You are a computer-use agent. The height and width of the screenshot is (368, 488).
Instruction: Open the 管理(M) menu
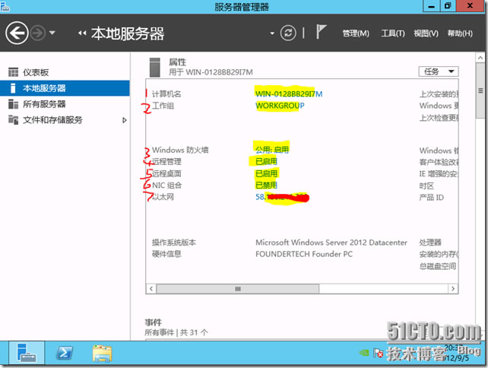[355, 33]
